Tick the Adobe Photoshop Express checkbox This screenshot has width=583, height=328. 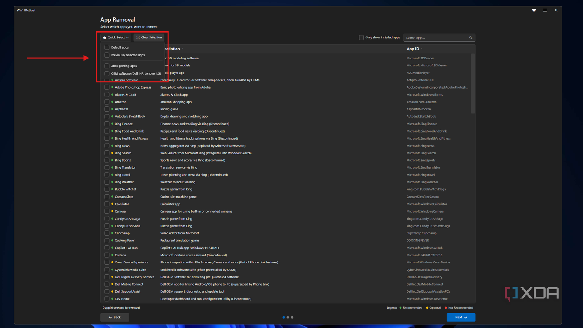click(x=107, y=87)
